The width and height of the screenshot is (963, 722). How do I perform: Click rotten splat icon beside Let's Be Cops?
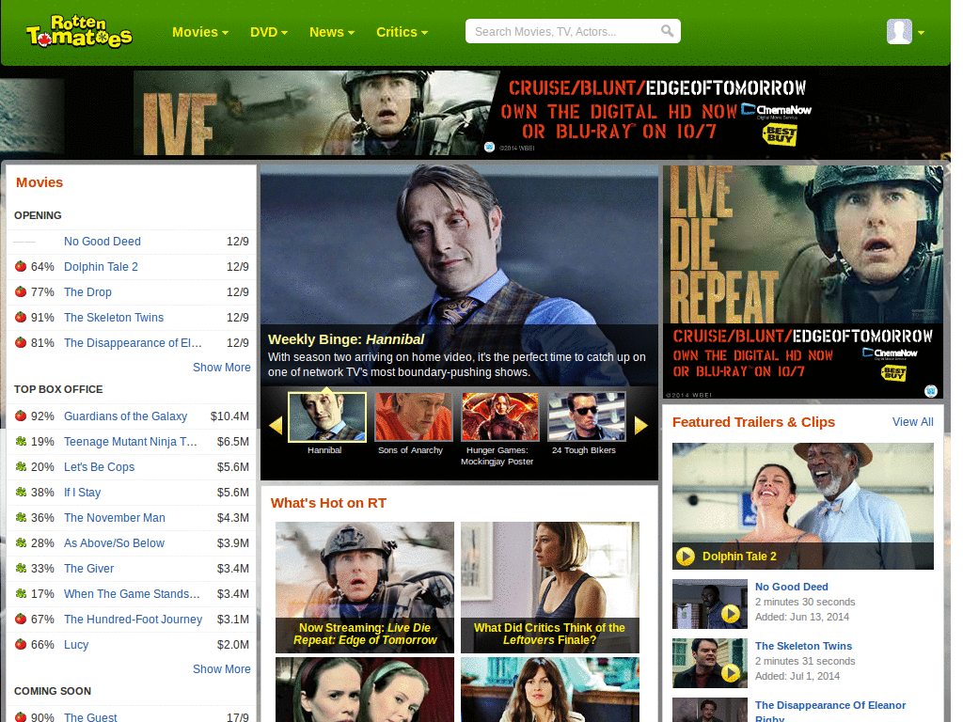pos(21,466)
